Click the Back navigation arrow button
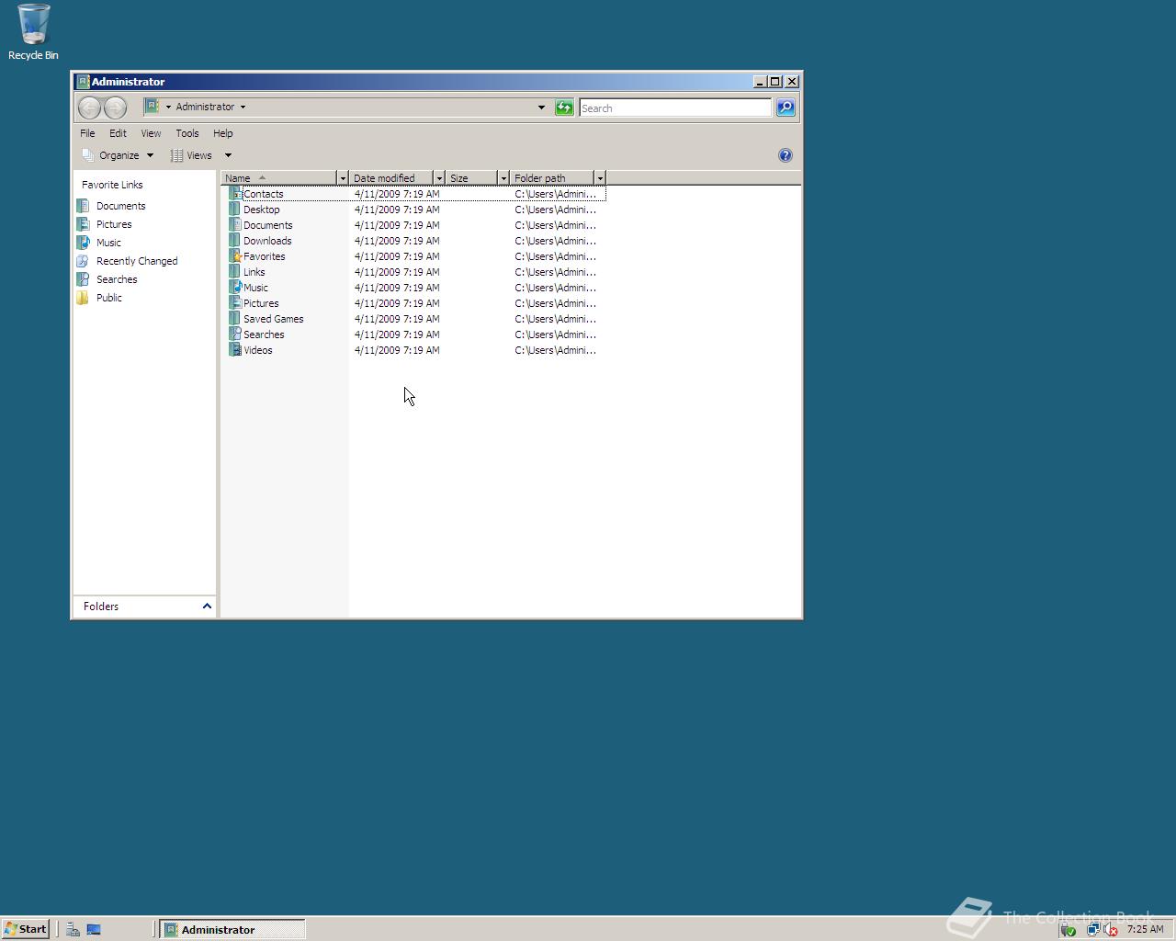 (x=89, y=108)
